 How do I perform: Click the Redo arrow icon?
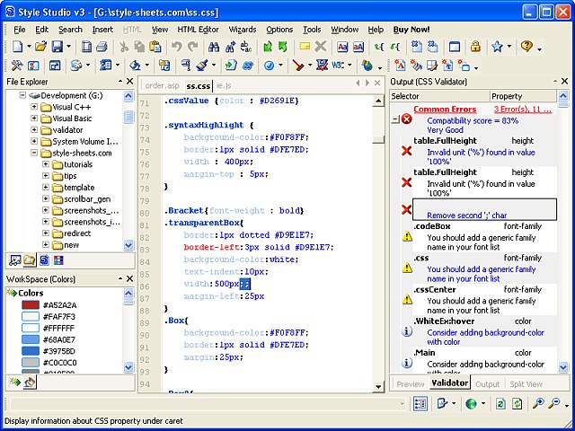pos(192,47)
